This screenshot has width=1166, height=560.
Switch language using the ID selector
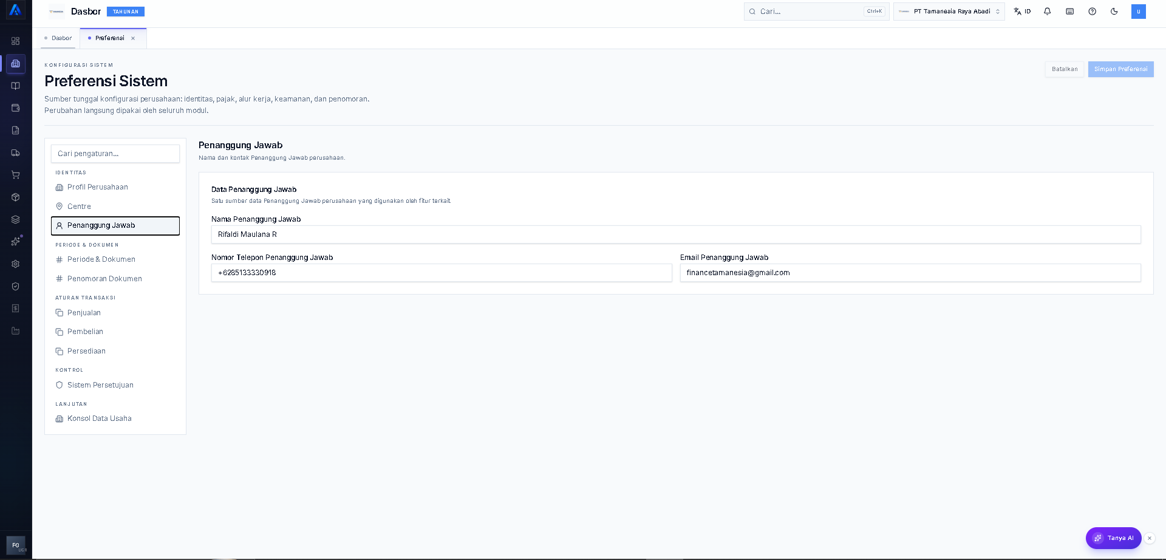coord(1023,12)
